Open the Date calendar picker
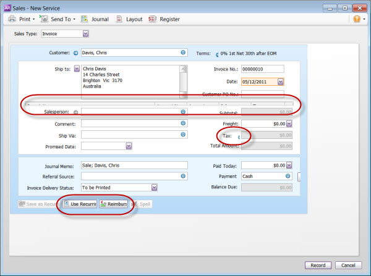Screen dimensions: 371x276 [281, 81]
